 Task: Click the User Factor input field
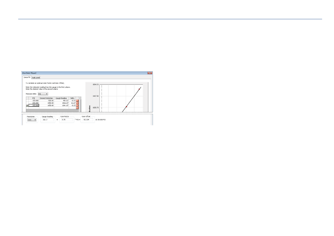(x=67, y=120)
